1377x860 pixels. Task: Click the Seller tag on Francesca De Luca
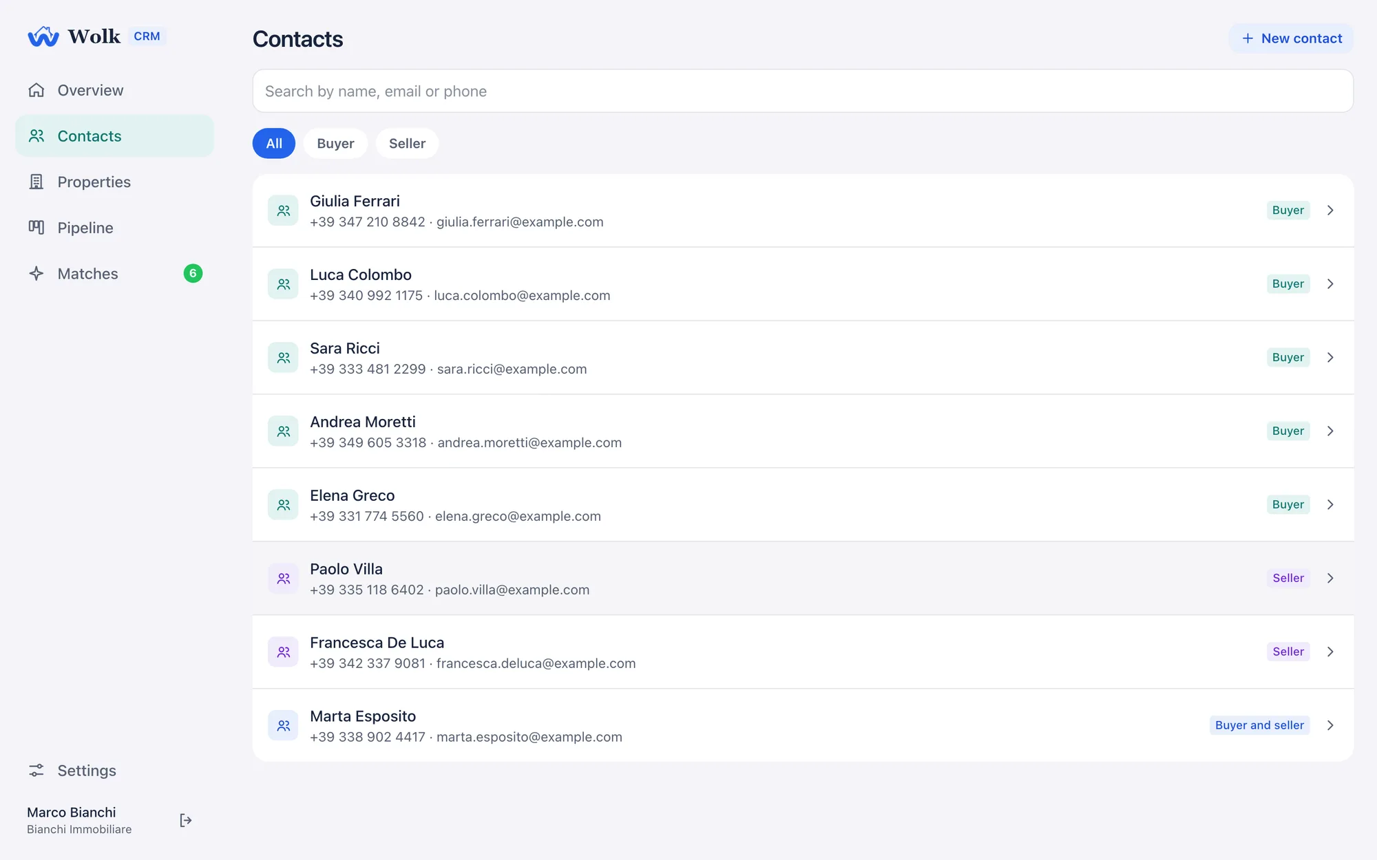click(1288, 652)
